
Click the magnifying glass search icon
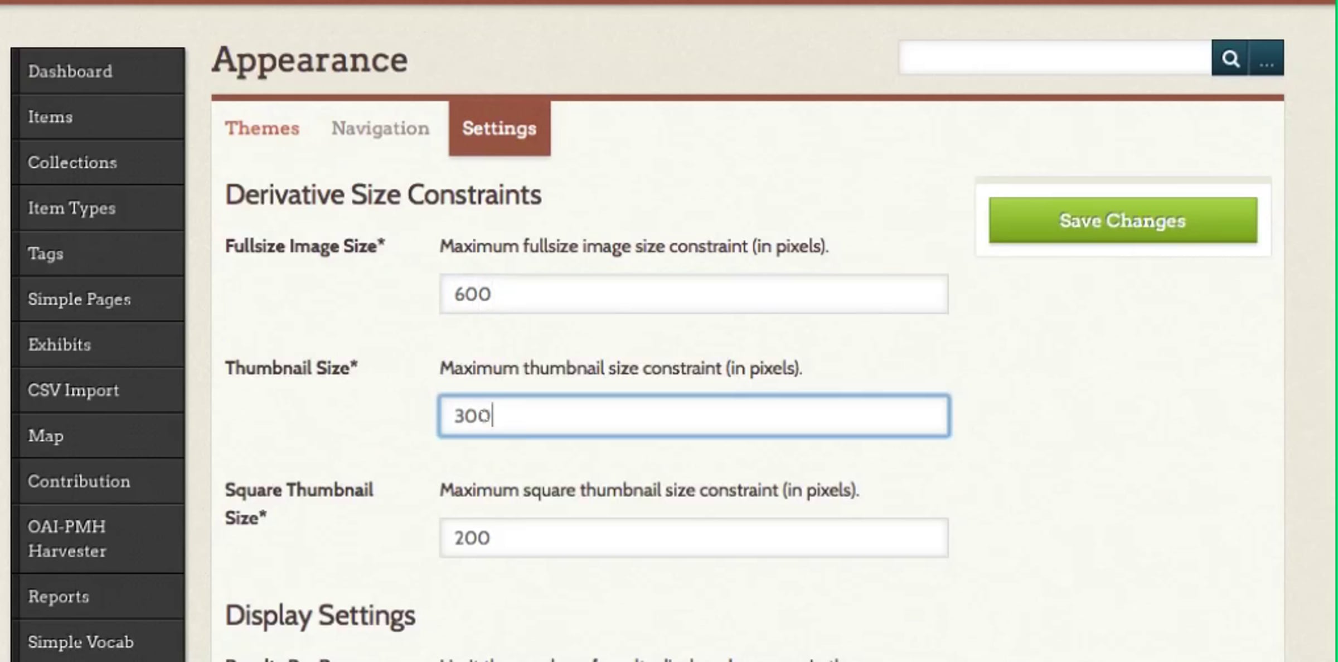pyautogui.click(x=1230, y=58)
